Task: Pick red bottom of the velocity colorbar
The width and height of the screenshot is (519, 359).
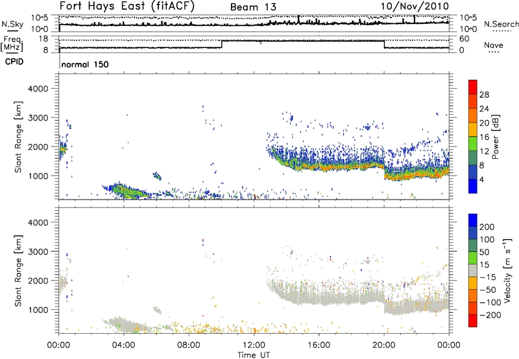Action: point(473,321)
